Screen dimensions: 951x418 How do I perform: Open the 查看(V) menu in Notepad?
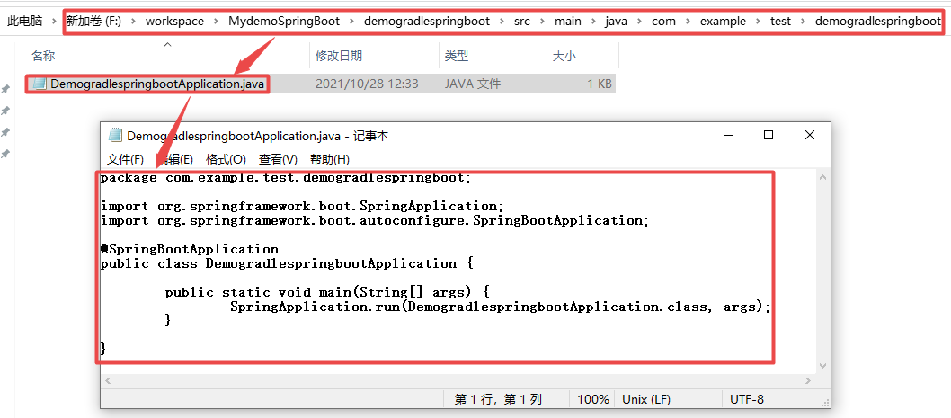click(x=278, y=159)
